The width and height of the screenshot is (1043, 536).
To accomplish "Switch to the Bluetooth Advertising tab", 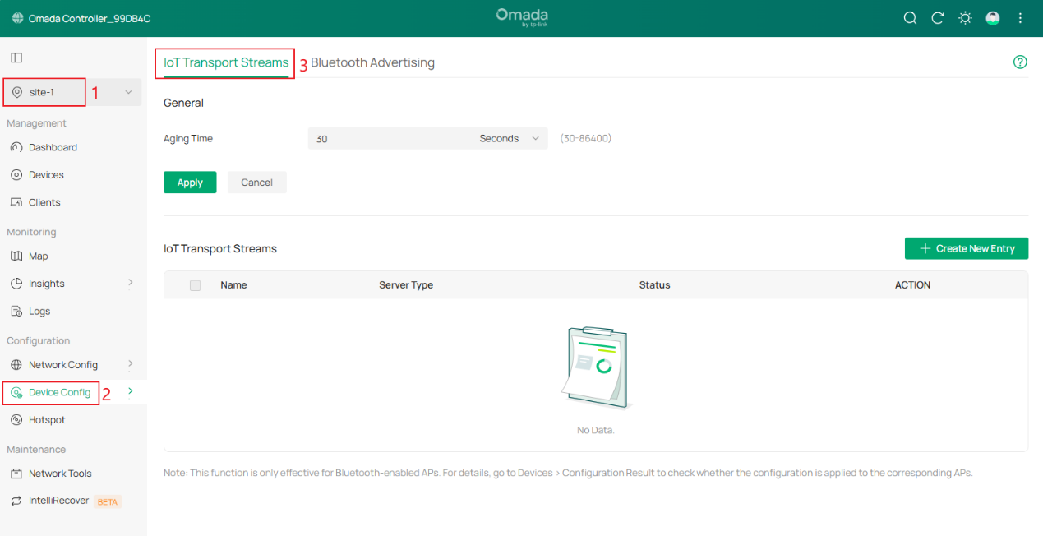I will click(372, 62).
